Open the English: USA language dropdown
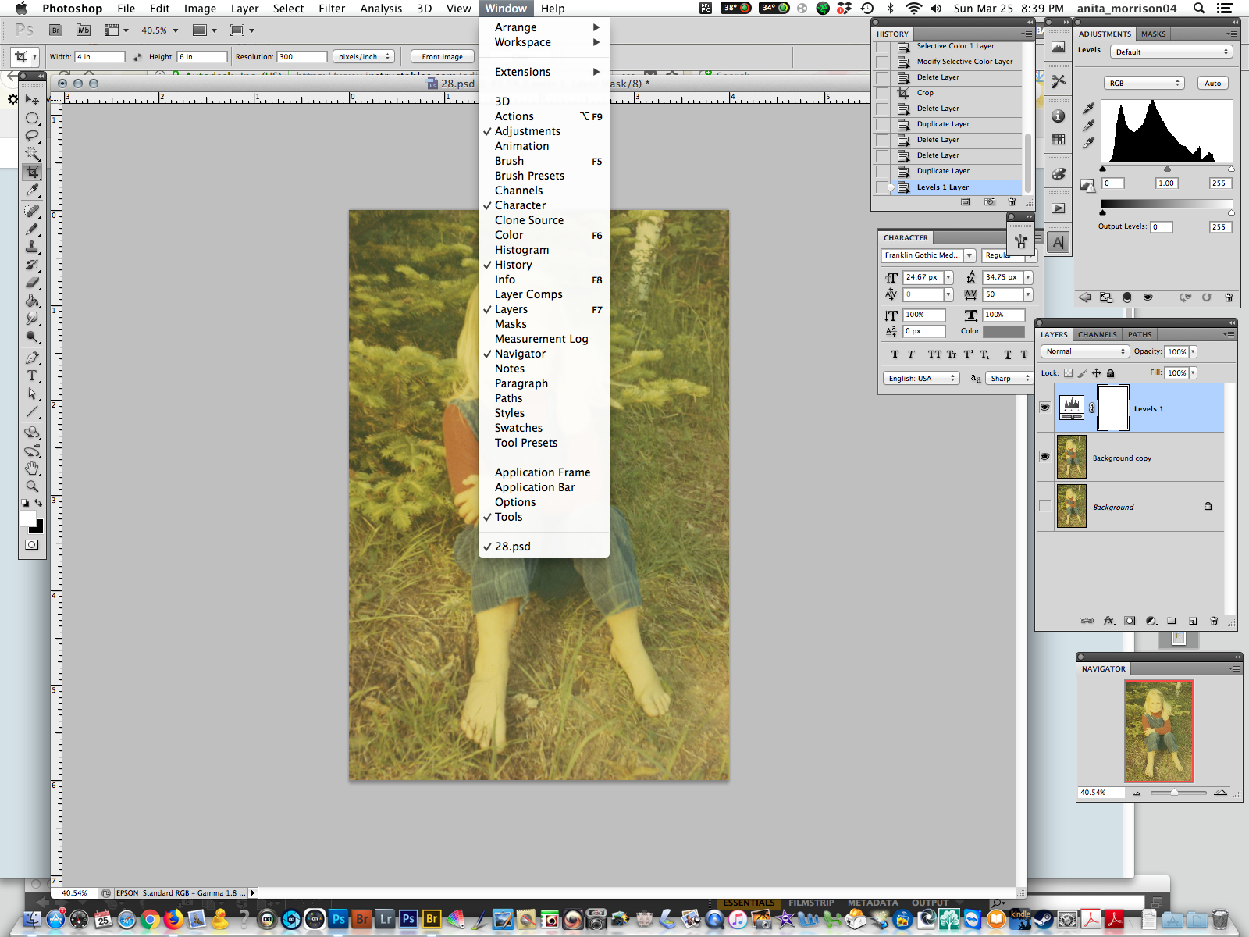Image resolution: width=1249 pixels, height=937 pixels. (921, 378)
